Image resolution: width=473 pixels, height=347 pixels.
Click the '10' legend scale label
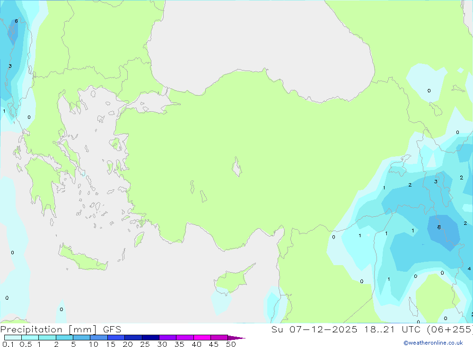point(93,344)
